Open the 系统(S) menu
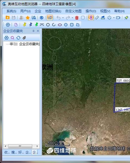 point(11,11)
